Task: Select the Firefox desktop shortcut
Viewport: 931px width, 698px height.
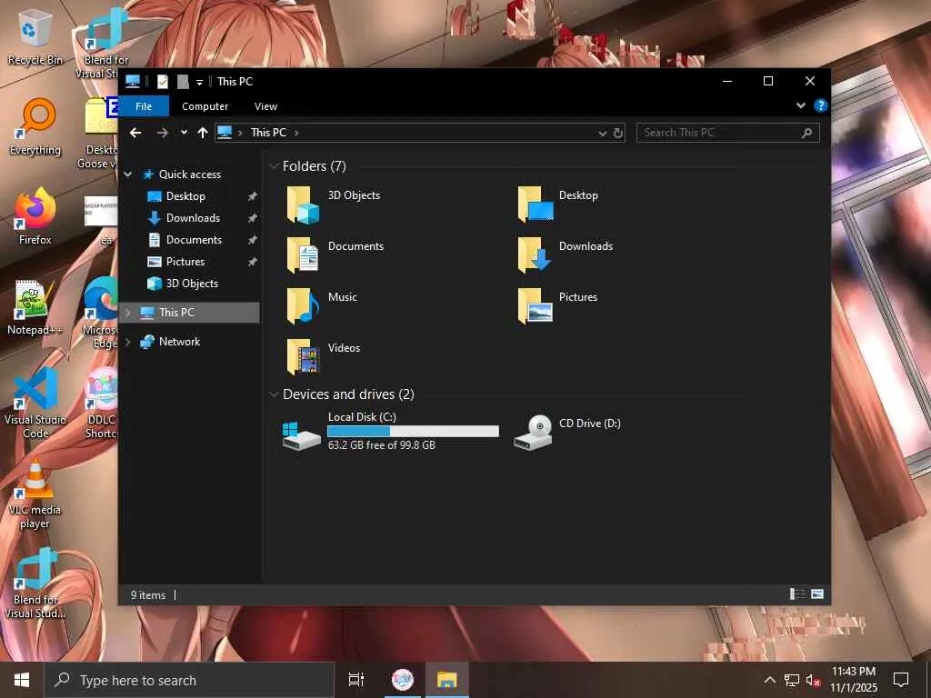Action: pos(35,216)
